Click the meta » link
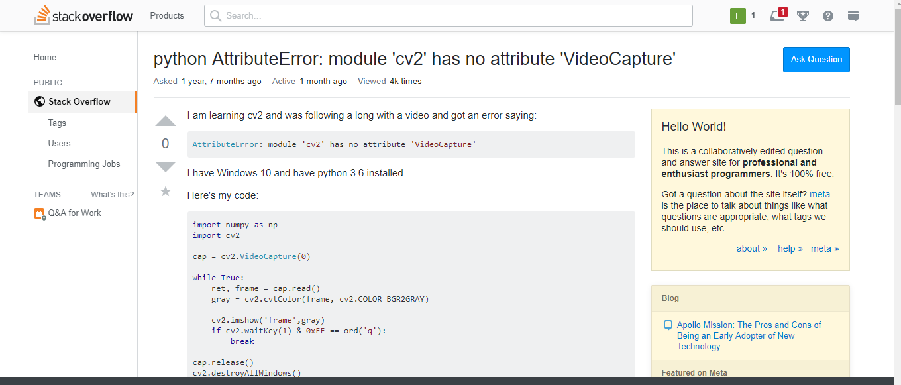The height and width of the screenshot is (385, 901). tap(825, 248)
